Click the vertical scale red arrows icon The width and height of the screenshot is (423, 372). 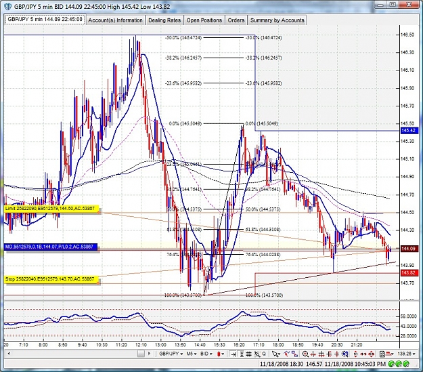click(x=355, y=354)
